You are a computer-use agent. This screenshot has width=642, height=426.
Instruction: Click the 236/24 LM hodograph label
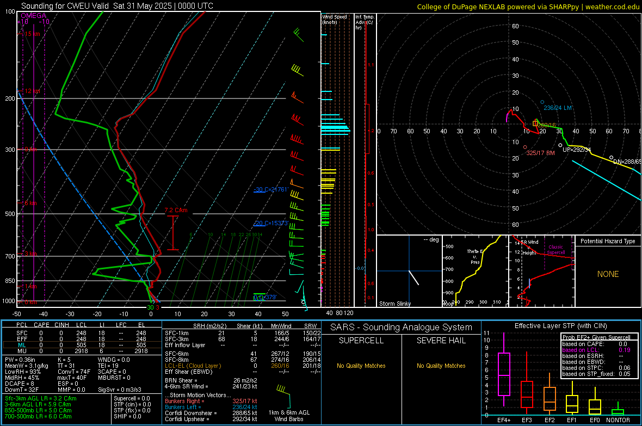(558, 108)
